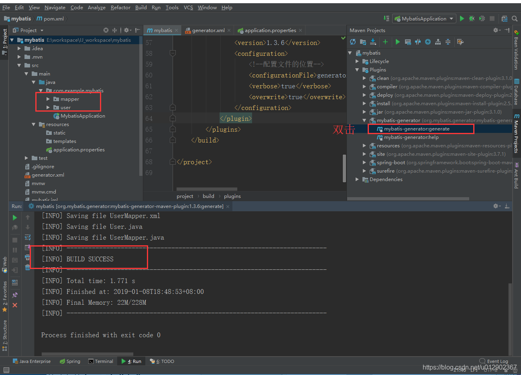Screen dimensions: 521x375
Task: Print the Run console output
Action: tap(28, 257)
